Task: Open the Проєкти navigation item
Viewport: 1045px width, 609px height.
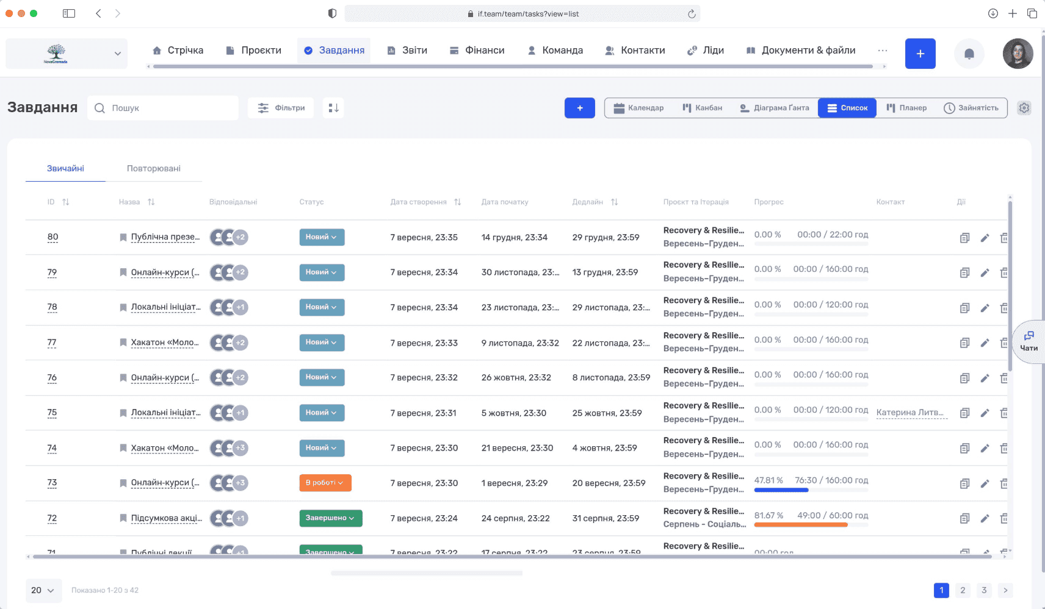Action: coord(253,51)
